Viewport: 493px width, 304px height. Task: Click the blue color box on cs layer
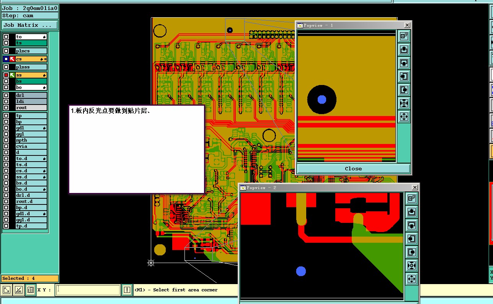6,59
